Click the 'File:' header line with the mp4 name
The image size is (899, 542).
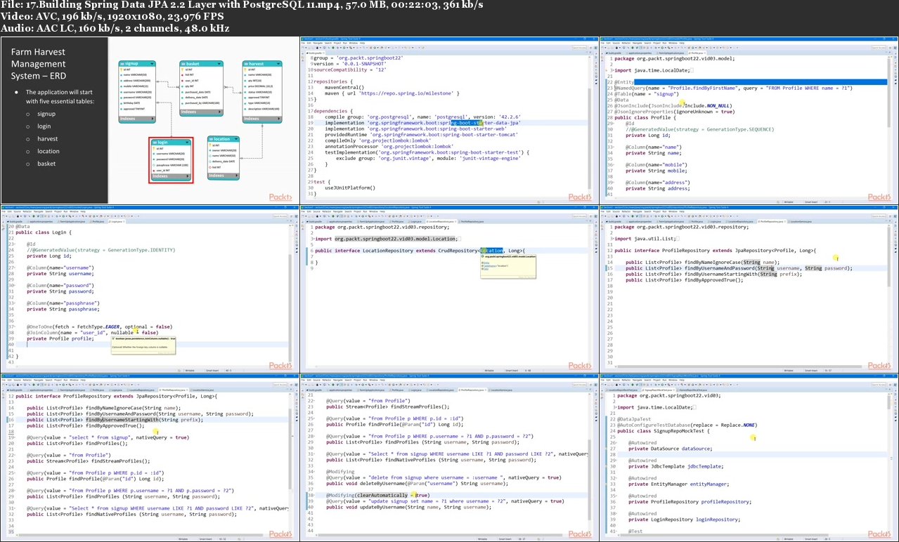242,6
